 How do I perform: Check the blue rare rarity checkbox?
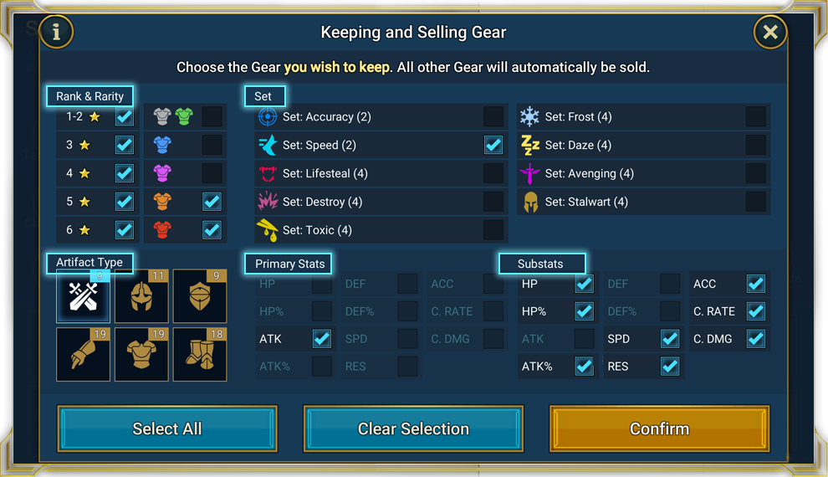(x=212, y=145)
